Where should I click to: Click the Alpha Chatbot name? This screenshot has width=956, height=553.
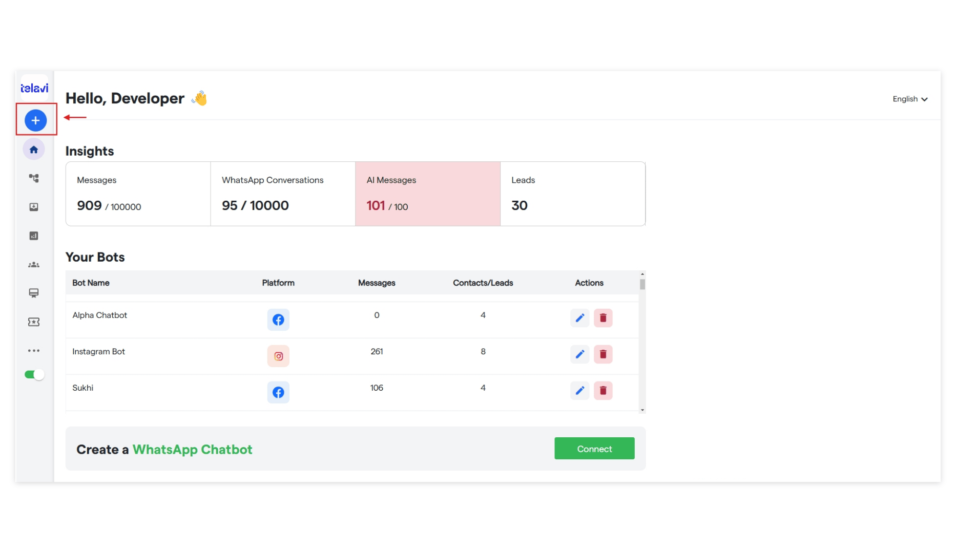pyautogui.click(x=99, y=315)
